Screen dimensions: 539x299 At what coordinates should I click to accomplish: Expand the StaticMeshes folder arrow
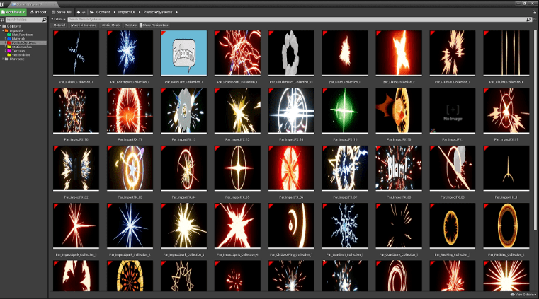(6, 47)
